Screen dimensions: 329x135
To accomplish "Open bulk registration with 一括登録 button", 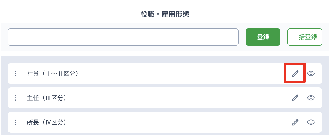I will pos(305,37).
